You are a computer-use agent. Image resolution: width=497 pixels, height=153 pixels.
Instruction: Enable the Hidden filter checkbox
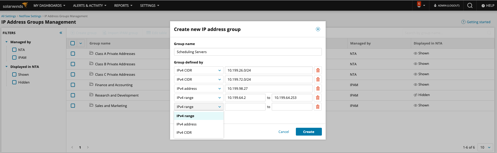pos(14,82)
